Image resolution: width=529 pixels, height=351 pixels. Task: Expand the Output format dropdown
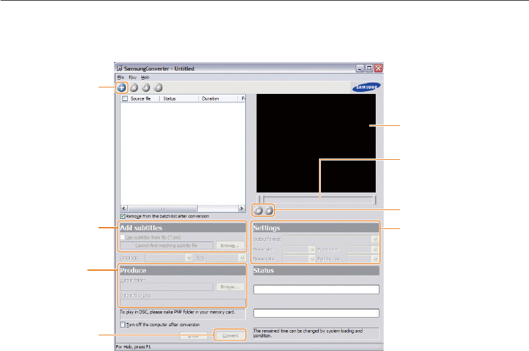pyautogui.click(x=375, y=239)
